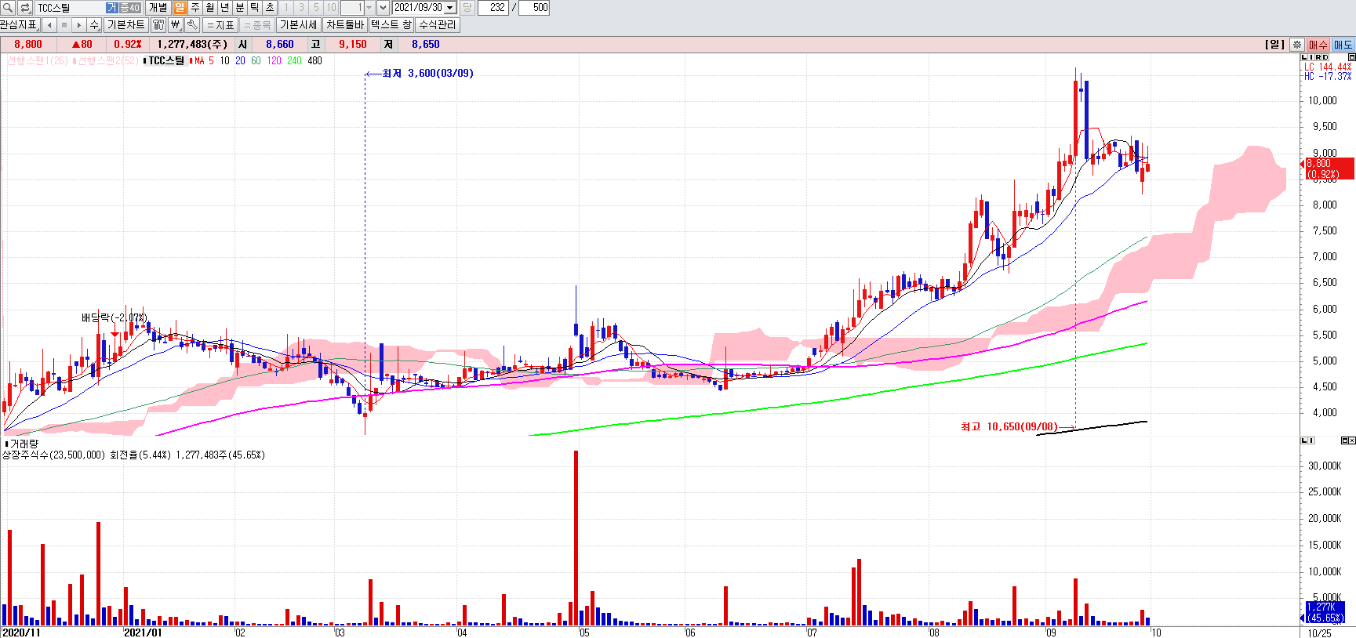
Task: Select the 주 weekly period
Action: tap(195, 8)
